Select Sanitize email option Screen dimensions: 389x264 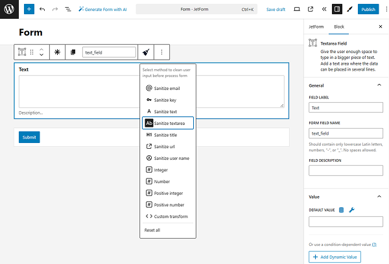point(167,88)
